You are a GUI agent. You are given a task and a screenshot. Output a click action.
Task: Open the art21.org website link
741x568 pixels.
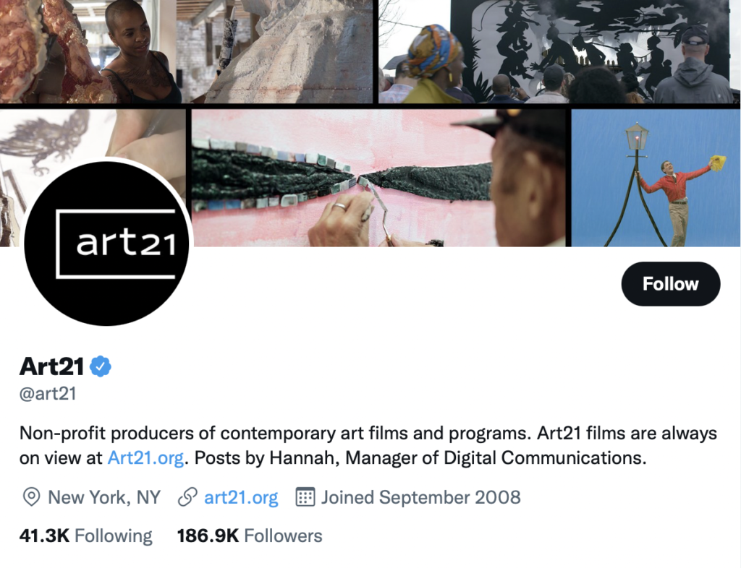point(241,497)
